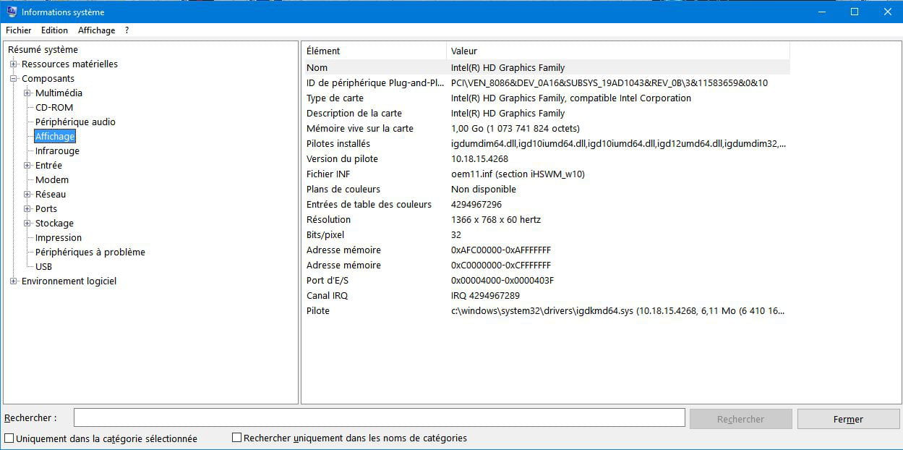Click the Mémoire vive sur la carte row
Screen dimensions: 903x450
tap(546, 128)
